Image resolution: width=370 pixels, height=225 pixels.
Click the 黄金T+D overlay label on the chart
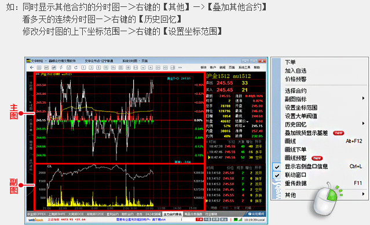click(x=178, y=79)
